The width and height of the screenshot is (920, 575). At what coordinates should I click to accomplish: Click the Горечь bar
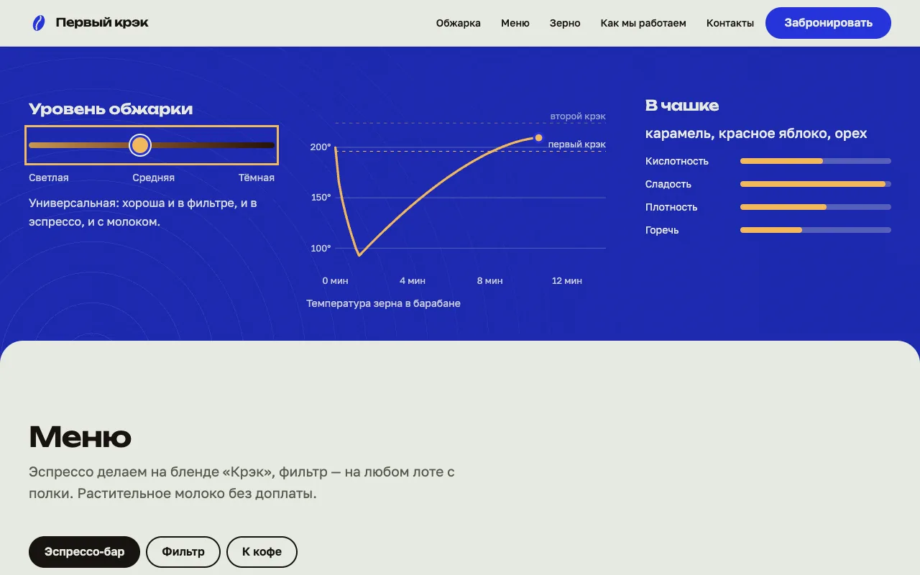click(816, 230)
